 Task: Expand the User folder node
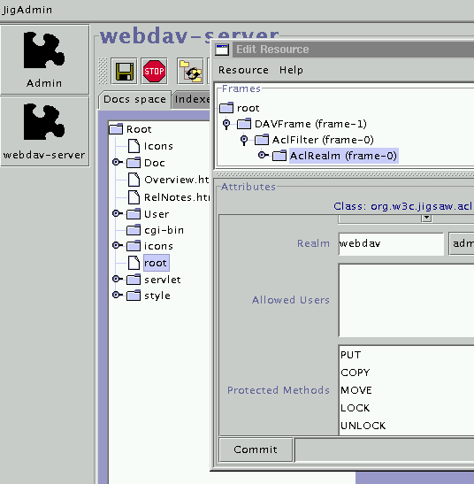[x=117, y=213]
